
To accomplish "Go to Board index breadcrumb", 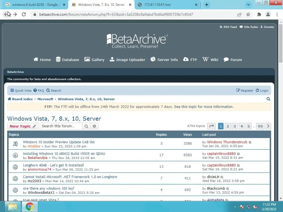I will (x=20, y=99).
